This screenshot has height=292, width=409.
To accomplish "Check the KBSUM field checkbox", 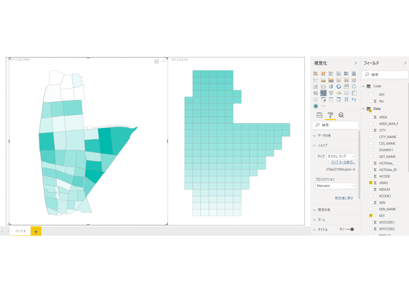I will pos(370,189).
